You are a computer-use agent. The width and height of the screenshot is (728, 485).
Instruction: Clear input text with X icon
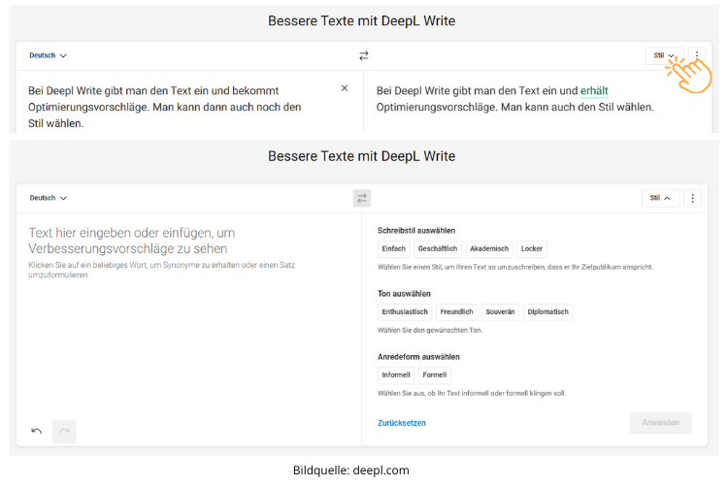pyautogui.click(x=345, y=88)
